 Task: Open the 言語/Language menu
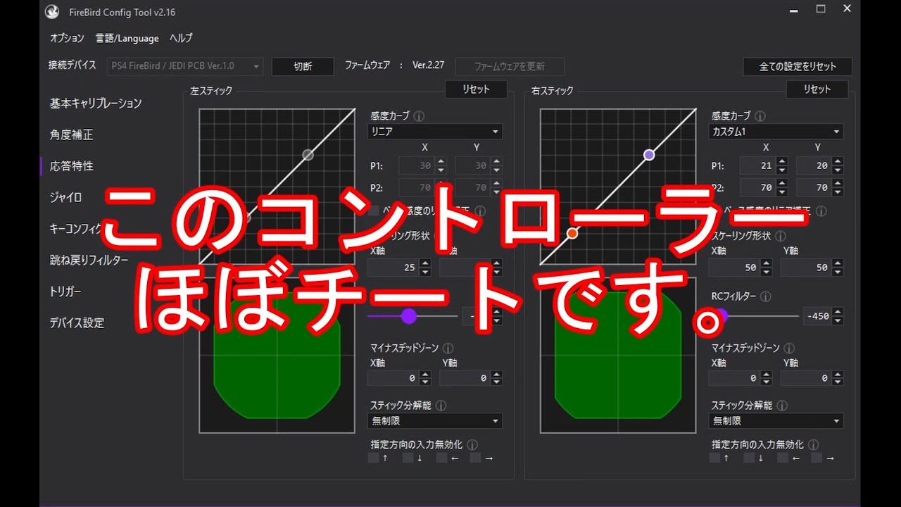point(127,38)
